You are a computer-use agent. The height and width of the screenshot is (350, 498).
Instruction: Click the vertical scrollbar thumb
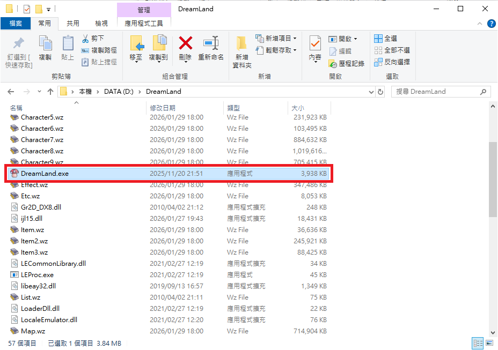coord(493,180)
